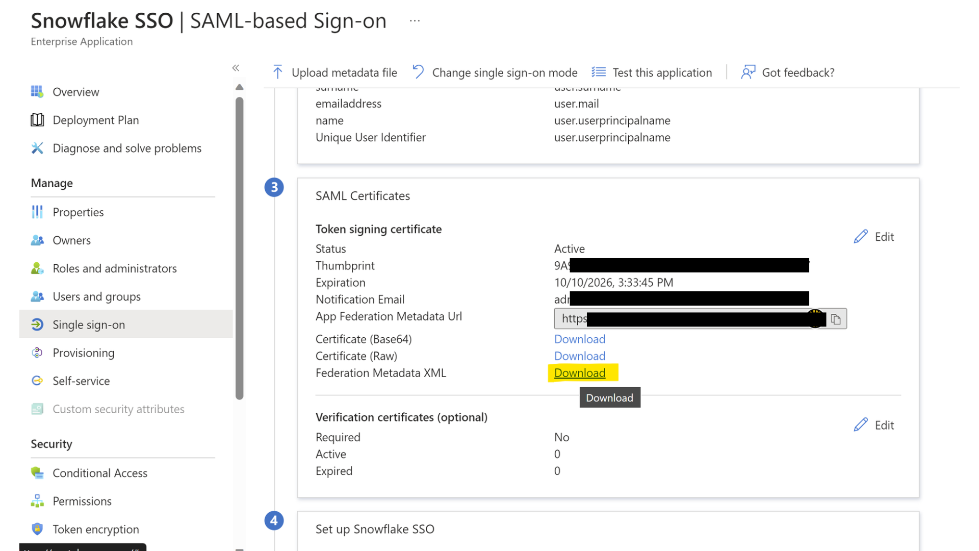The width and height of the screenshot is (979, 551).
Task: Click the test checklist icon
Action: [599, 72]
